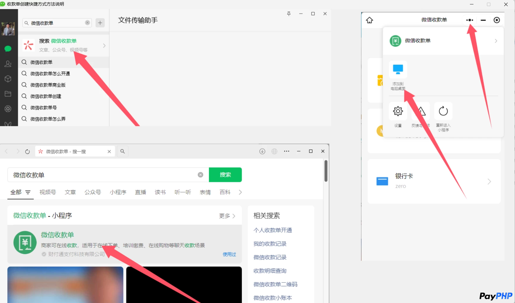This screenshot has height=303, width=515.
Task: Switch to the 文章 tab
Action: pos(70,192)
